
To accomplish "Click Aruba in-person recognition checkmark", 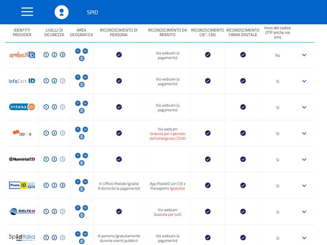I will pos(119,55).
